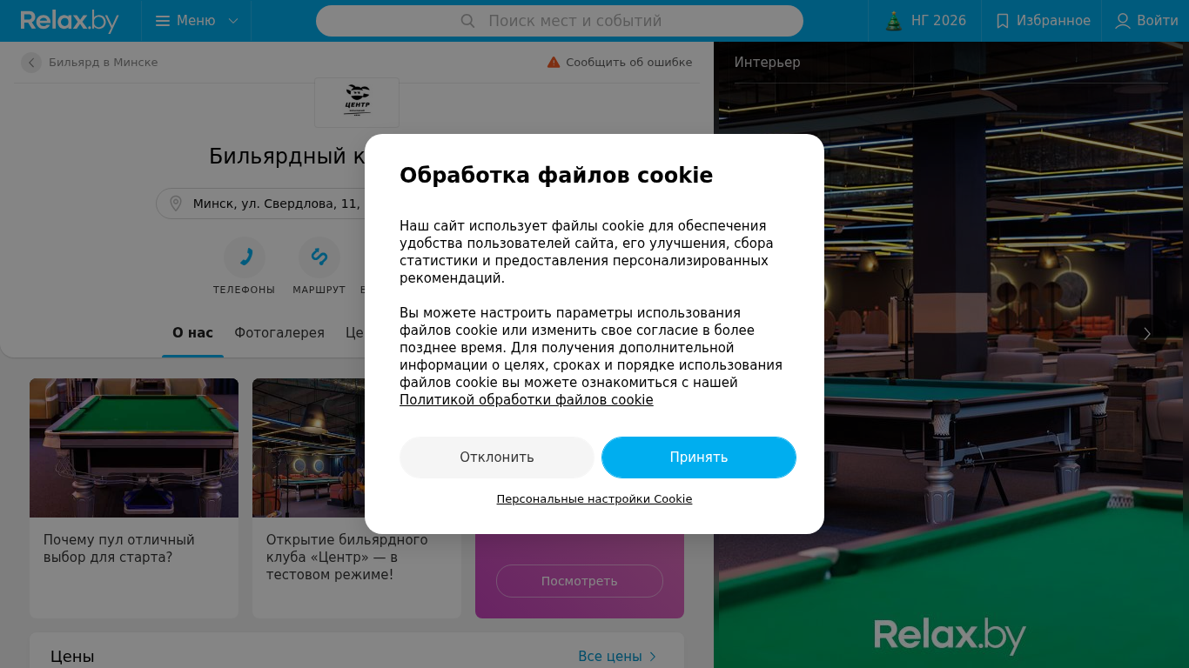This screenshot has width=1189, height=668.
Task: Click the ТЕЛЕФОНЫ phone icon
Action: [245, 257]
